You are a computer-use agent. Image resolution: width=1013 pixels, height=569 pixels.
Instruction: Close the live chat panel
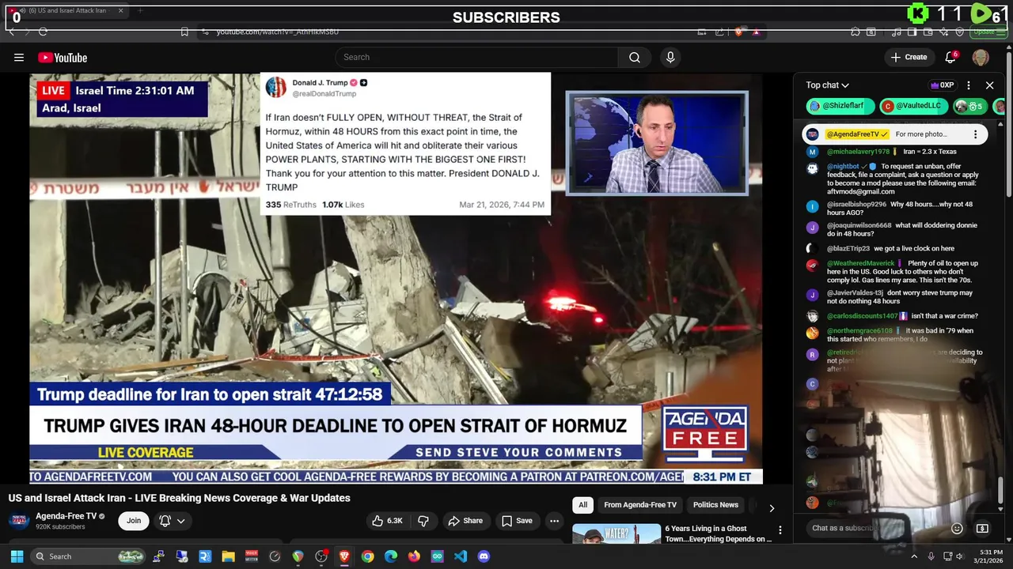pyautogui.click(x=989, y=85)
